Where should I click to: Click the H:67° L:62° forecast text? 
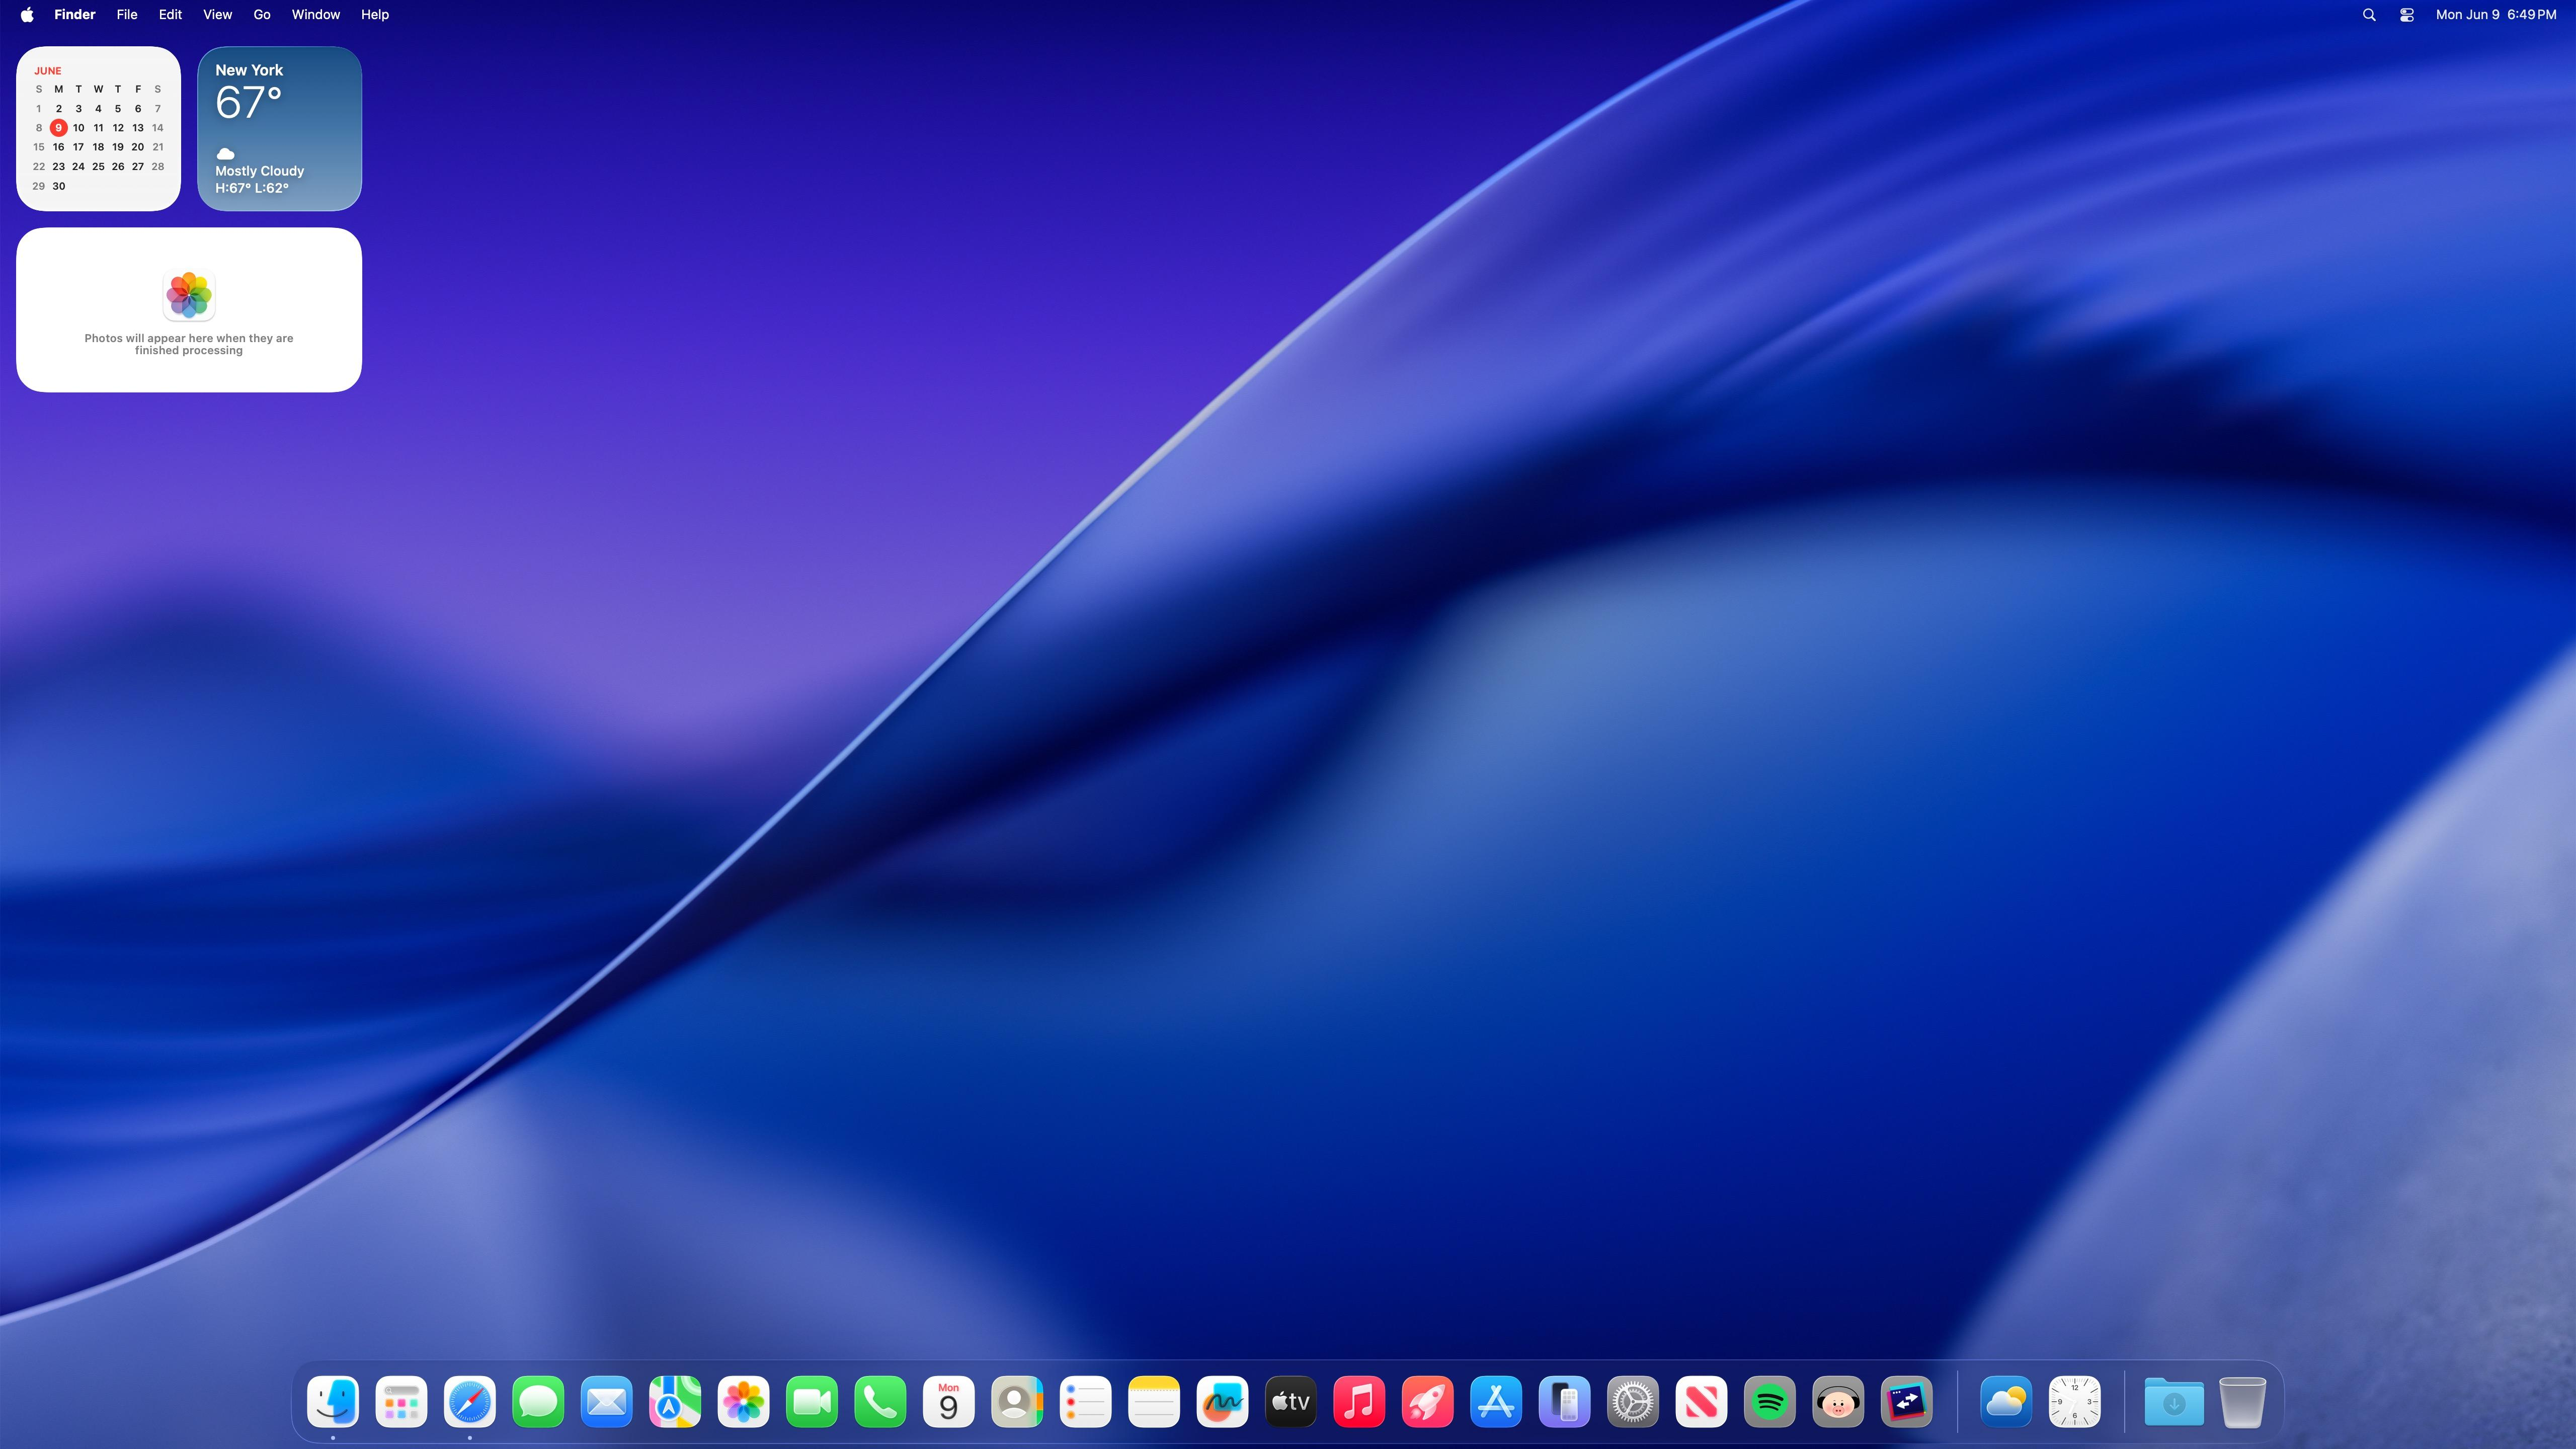pyautogui.click(x=252, y=188)
